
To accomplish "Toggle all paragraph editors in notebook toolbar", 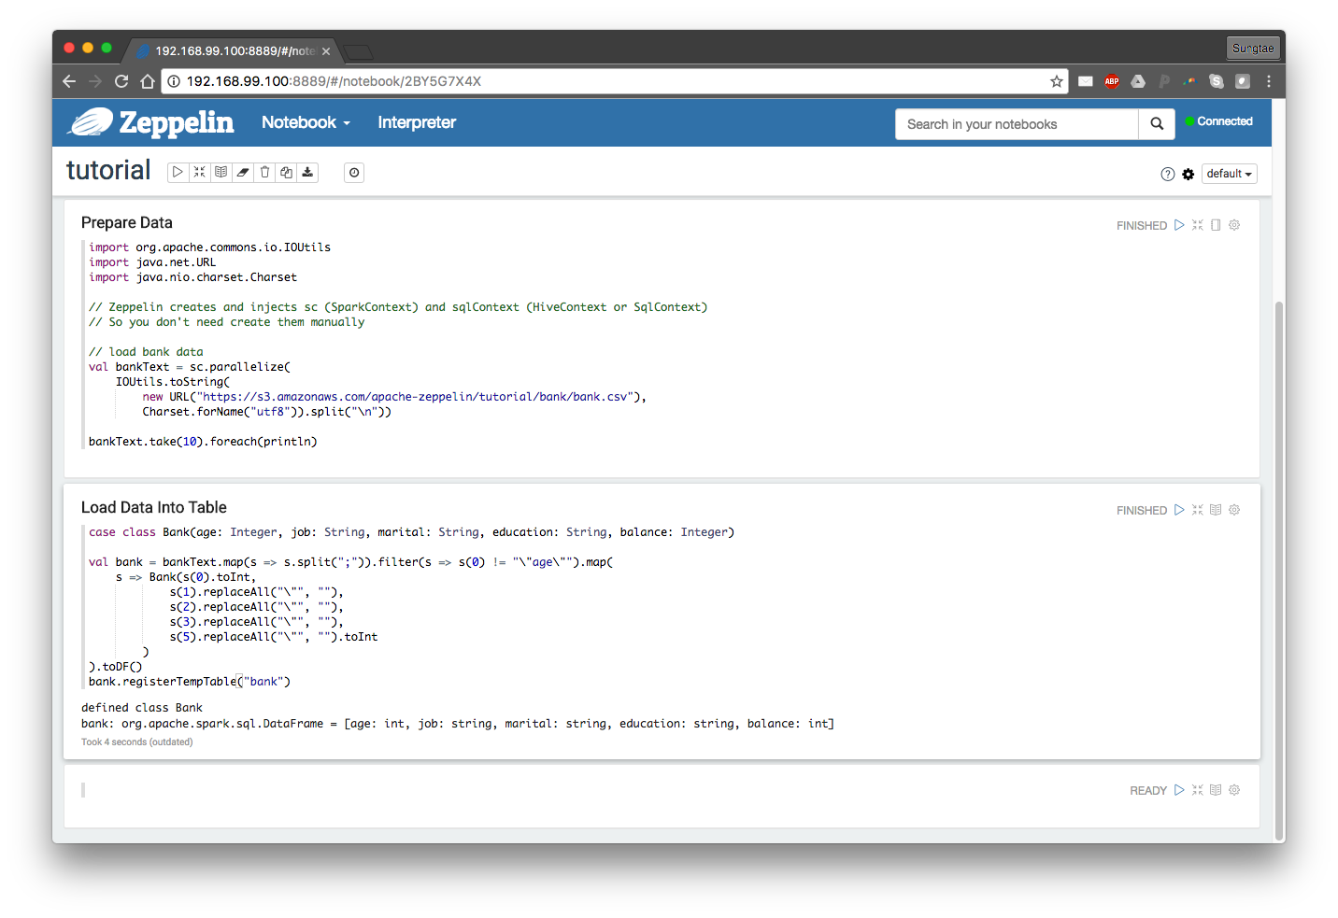I will click(x=199, y=173).
